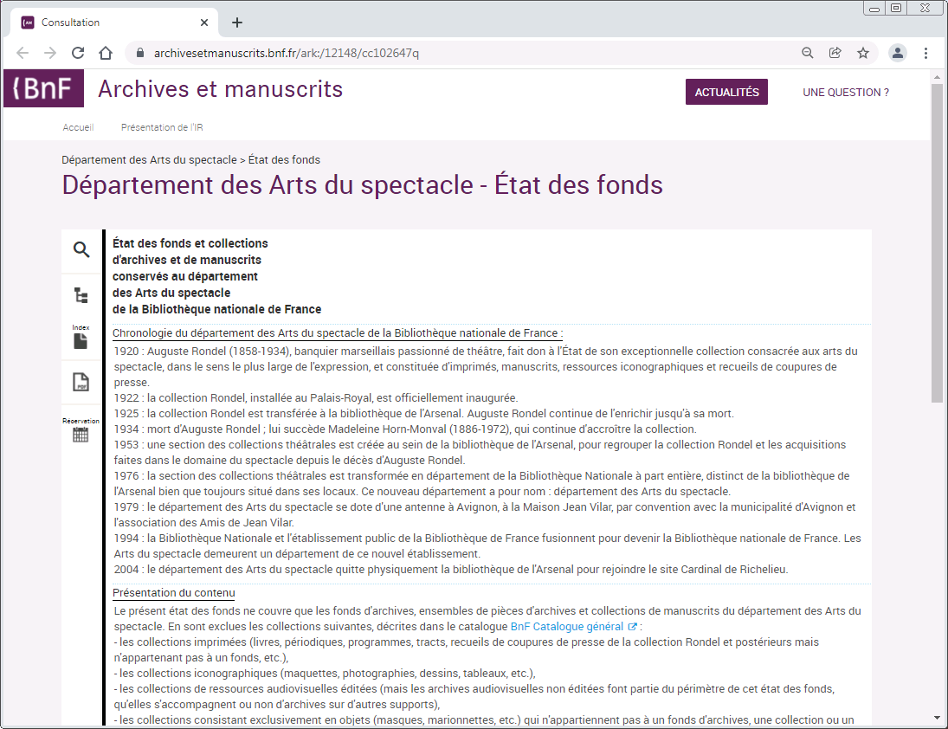View site security lock information
This screenshot has width=948, height=729.
[x=140, y=53]
